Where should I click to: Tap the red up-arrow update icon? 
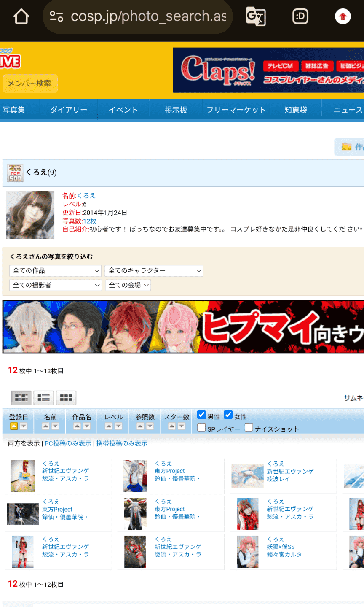click(343, 16)
